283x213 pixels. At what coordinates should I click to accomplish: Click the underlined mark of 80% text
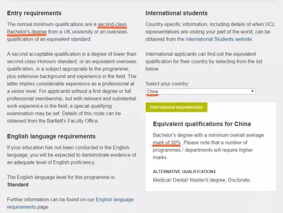click(x=167, y=142)
